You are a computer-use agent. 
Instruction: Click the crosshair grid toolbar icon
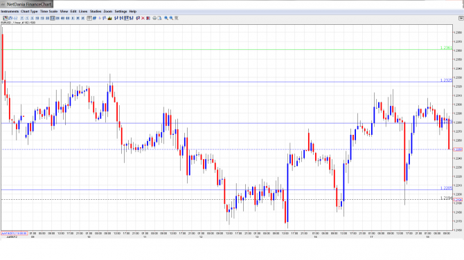[89, 18]
